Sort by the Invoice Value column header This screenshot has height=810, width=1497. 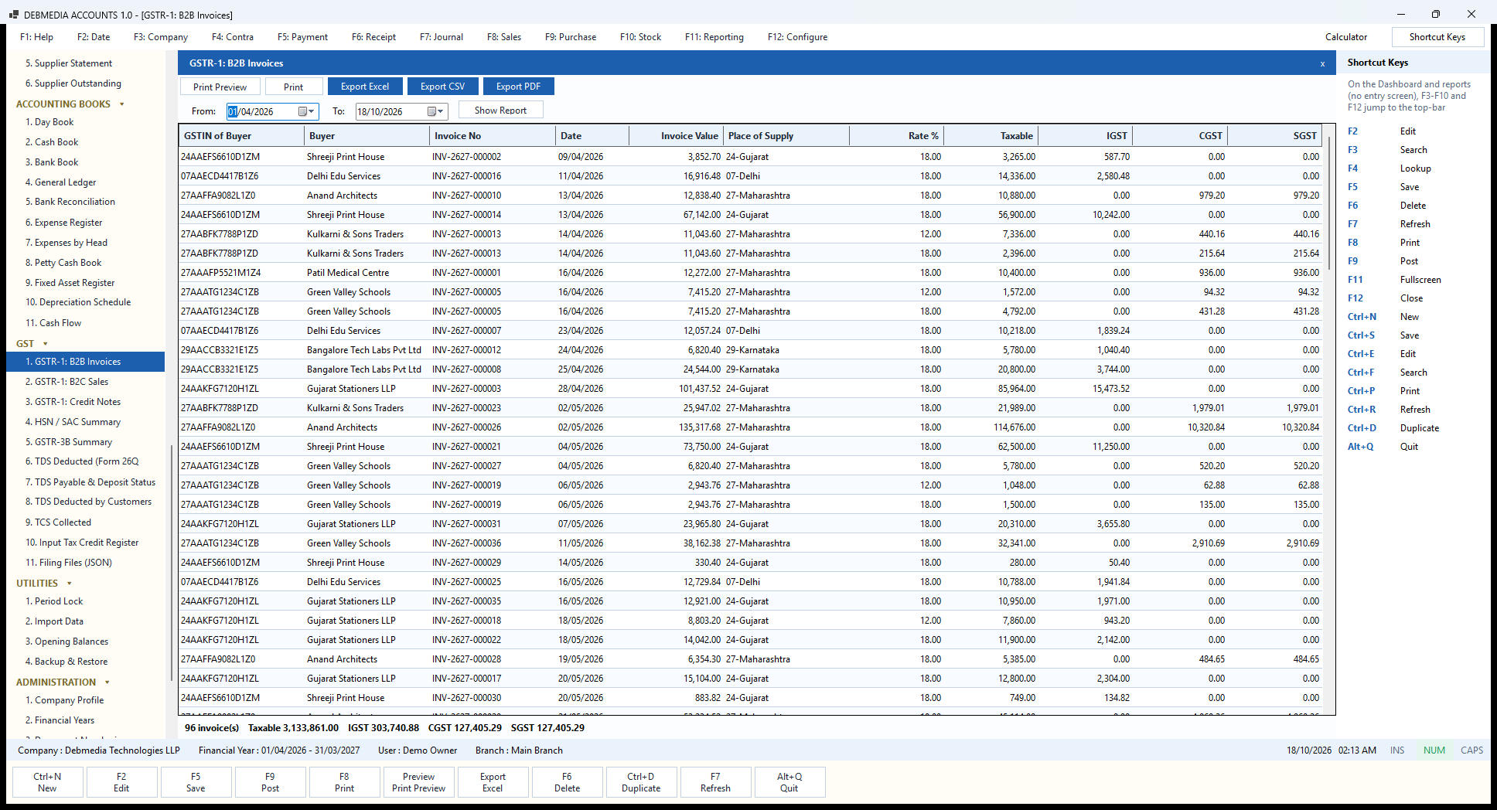coord(676,136)
